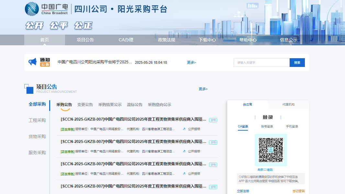Screen dimensions: 345x194
Task: Select the 货物采购 side category
Action: (x=37, y=136)
